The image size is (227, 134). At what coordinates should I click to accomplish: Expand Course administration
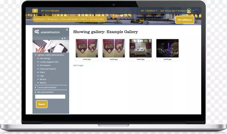tap(47, 87)
